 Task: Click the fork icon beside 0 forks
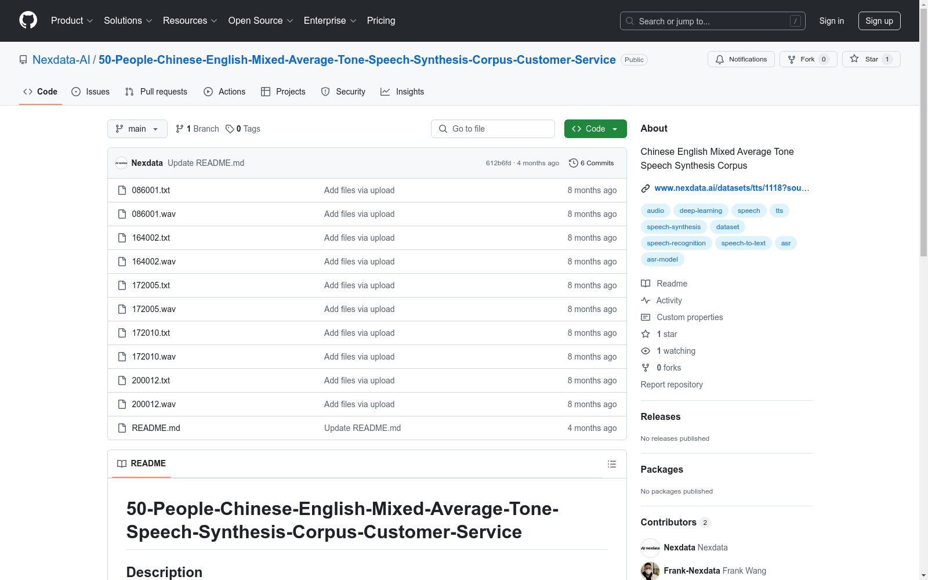coord(646,368)
